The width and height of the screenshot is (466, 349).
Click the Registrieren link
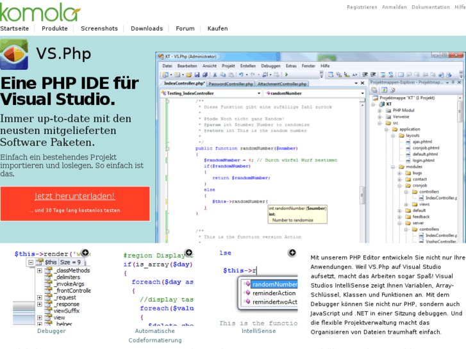point(362,7)
